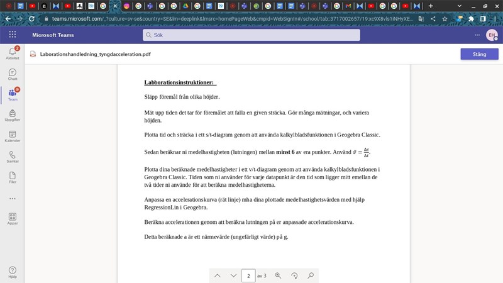Select the Team tab in sidebar
The image size is (503, 283).
pos(12,95)
